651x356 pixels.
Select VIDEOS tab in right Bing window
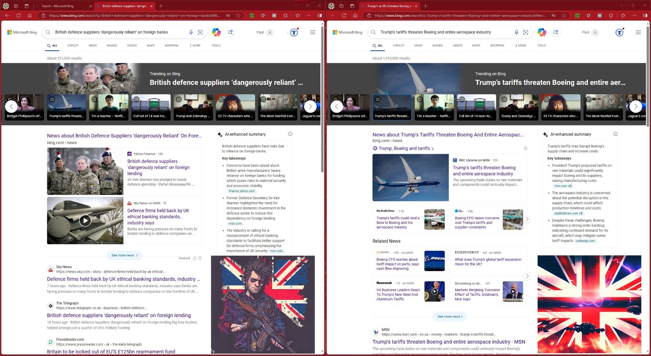click(457, 45)
